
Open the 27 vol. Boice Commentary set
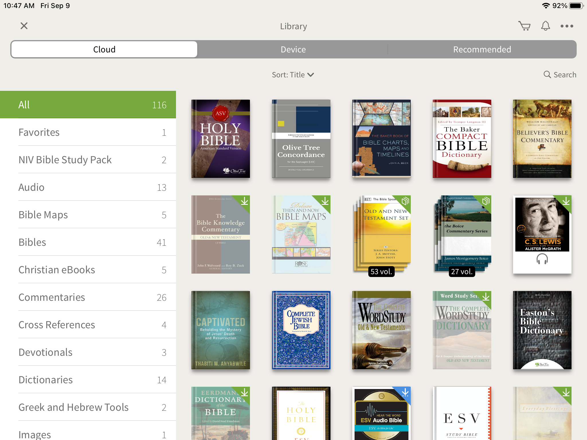[462, 235]
